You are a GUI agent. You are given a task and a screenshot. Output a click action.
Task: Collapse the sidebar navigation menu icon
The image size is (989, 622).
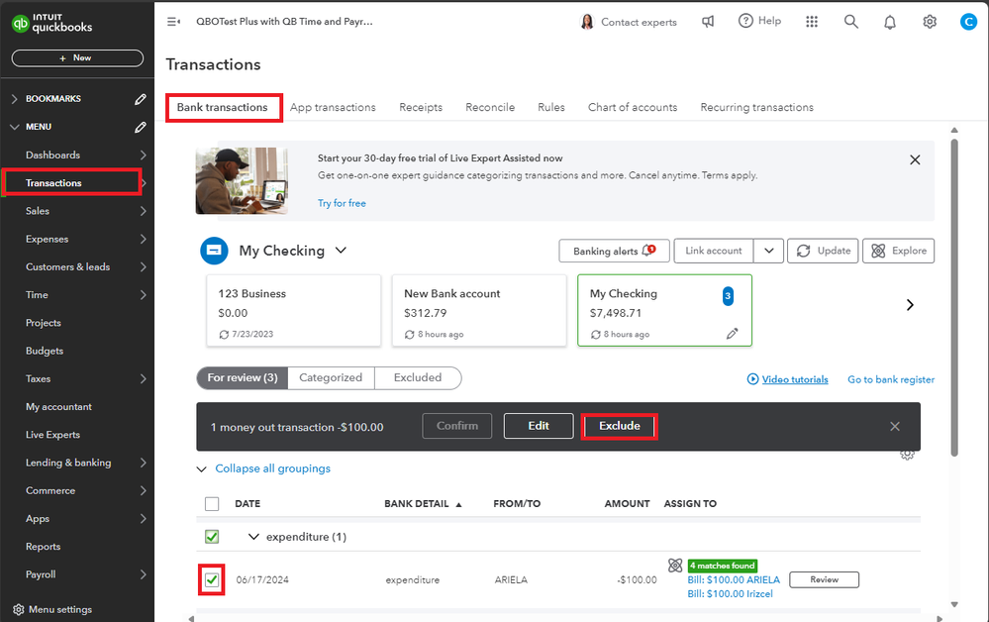pyautogui.click(x=173, y=22)
